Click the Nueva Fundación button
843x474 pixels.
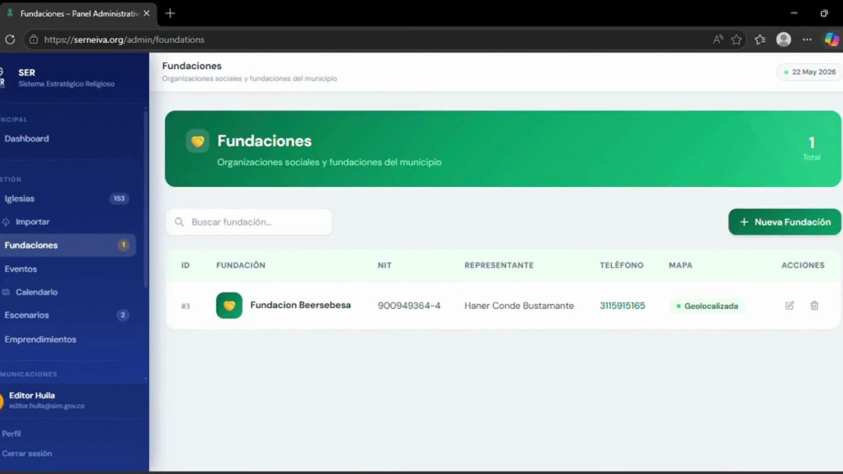pyautogui.click(x=784, y=221)
